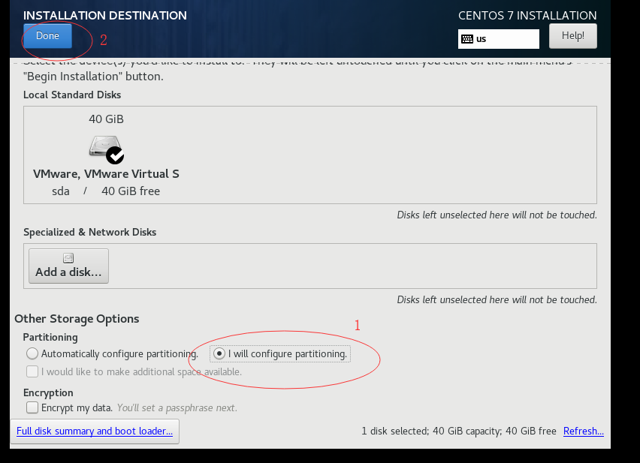
Task: Click the us keyboard layout indicator
Action: click(498, 39)
